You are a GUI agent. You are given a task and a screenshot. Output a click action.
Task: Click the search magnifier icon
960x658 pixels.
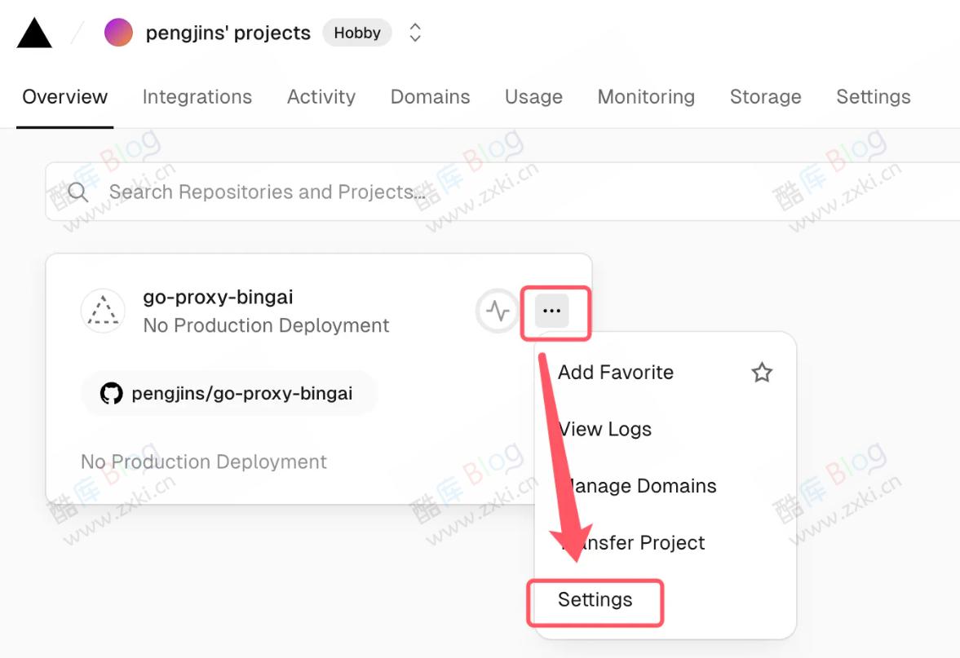point(77,192)
